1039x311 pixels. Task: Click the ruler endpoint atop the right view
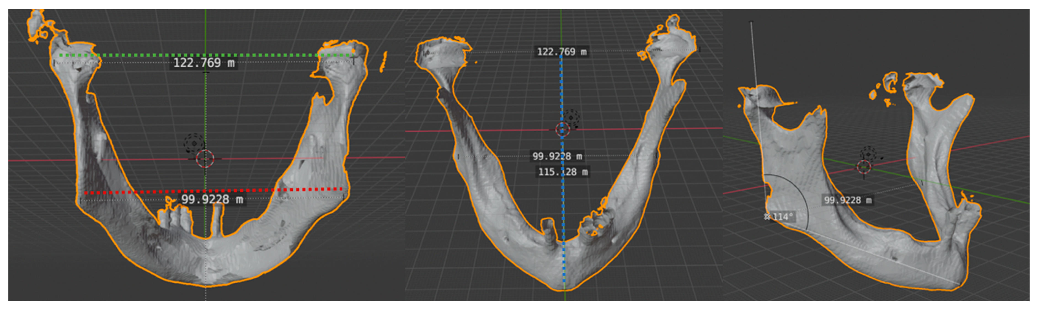click(x=751, y=21)
